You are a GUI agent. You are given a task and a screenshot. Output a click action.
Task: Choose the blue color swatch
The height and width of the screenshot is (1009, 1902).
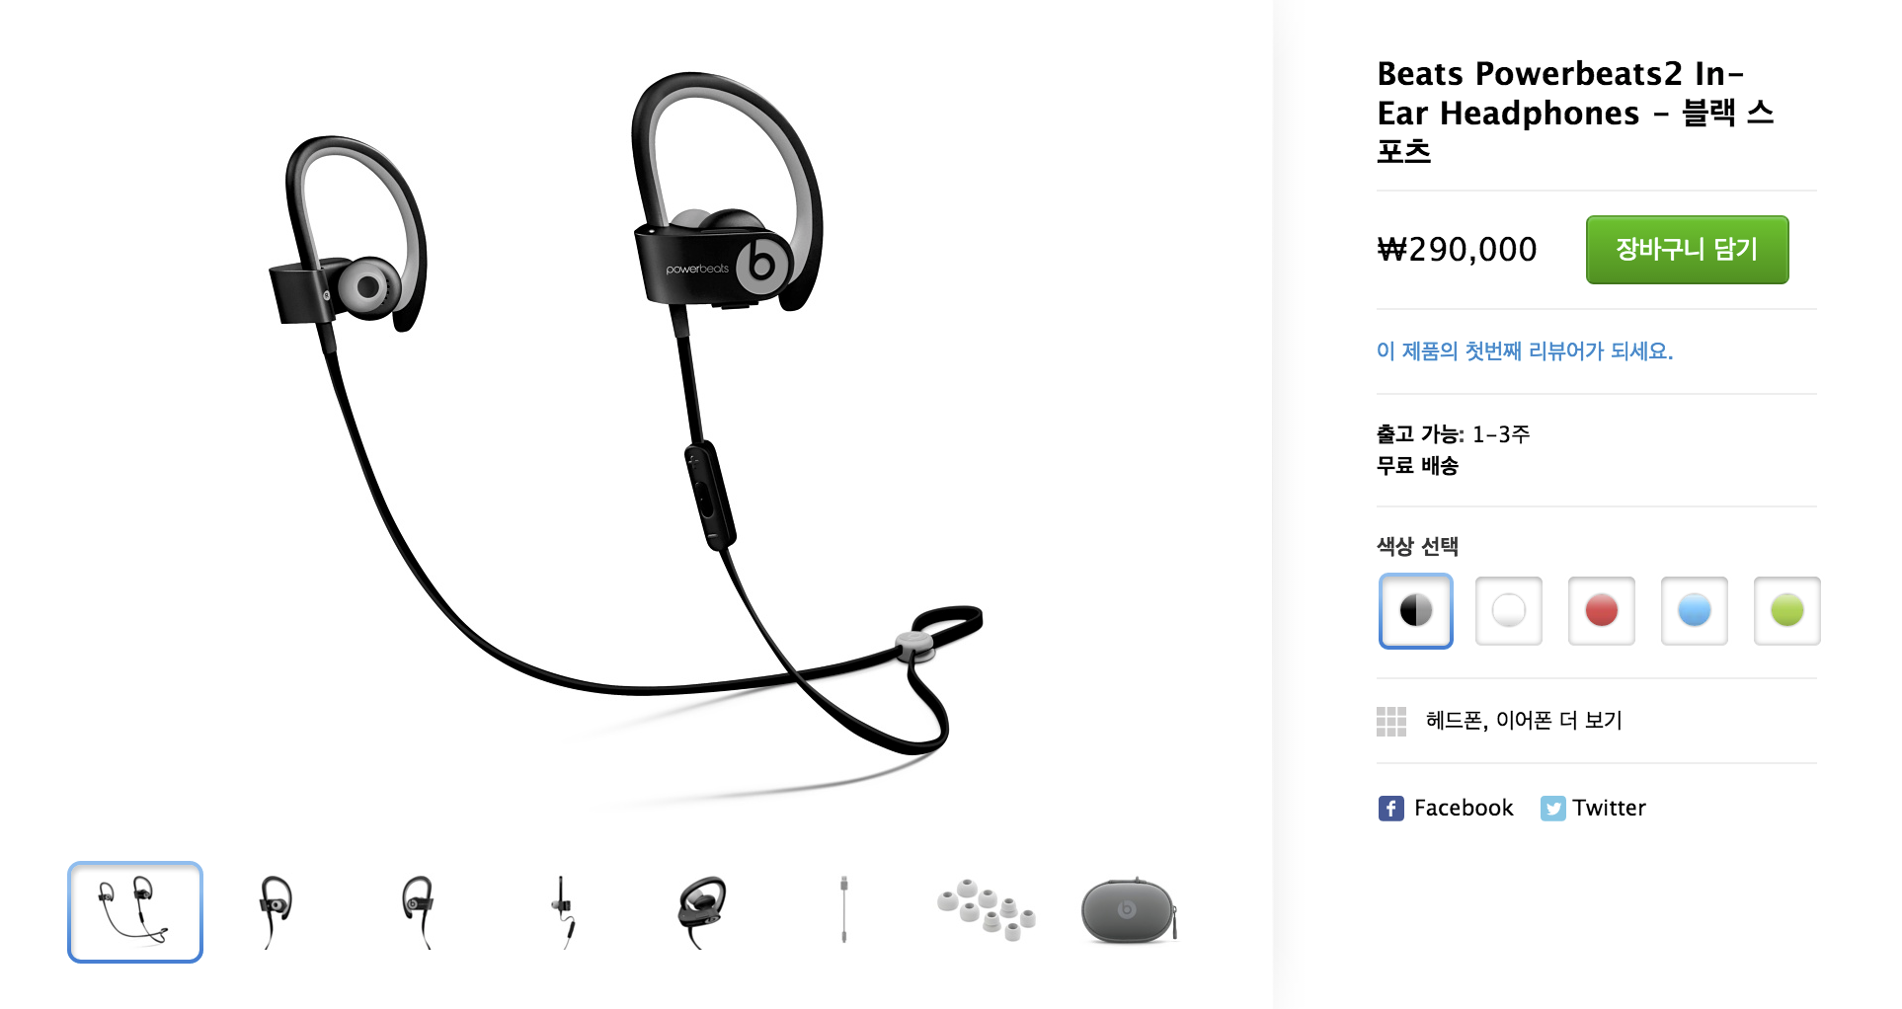pyautogui.click(x=1694, y=611)
